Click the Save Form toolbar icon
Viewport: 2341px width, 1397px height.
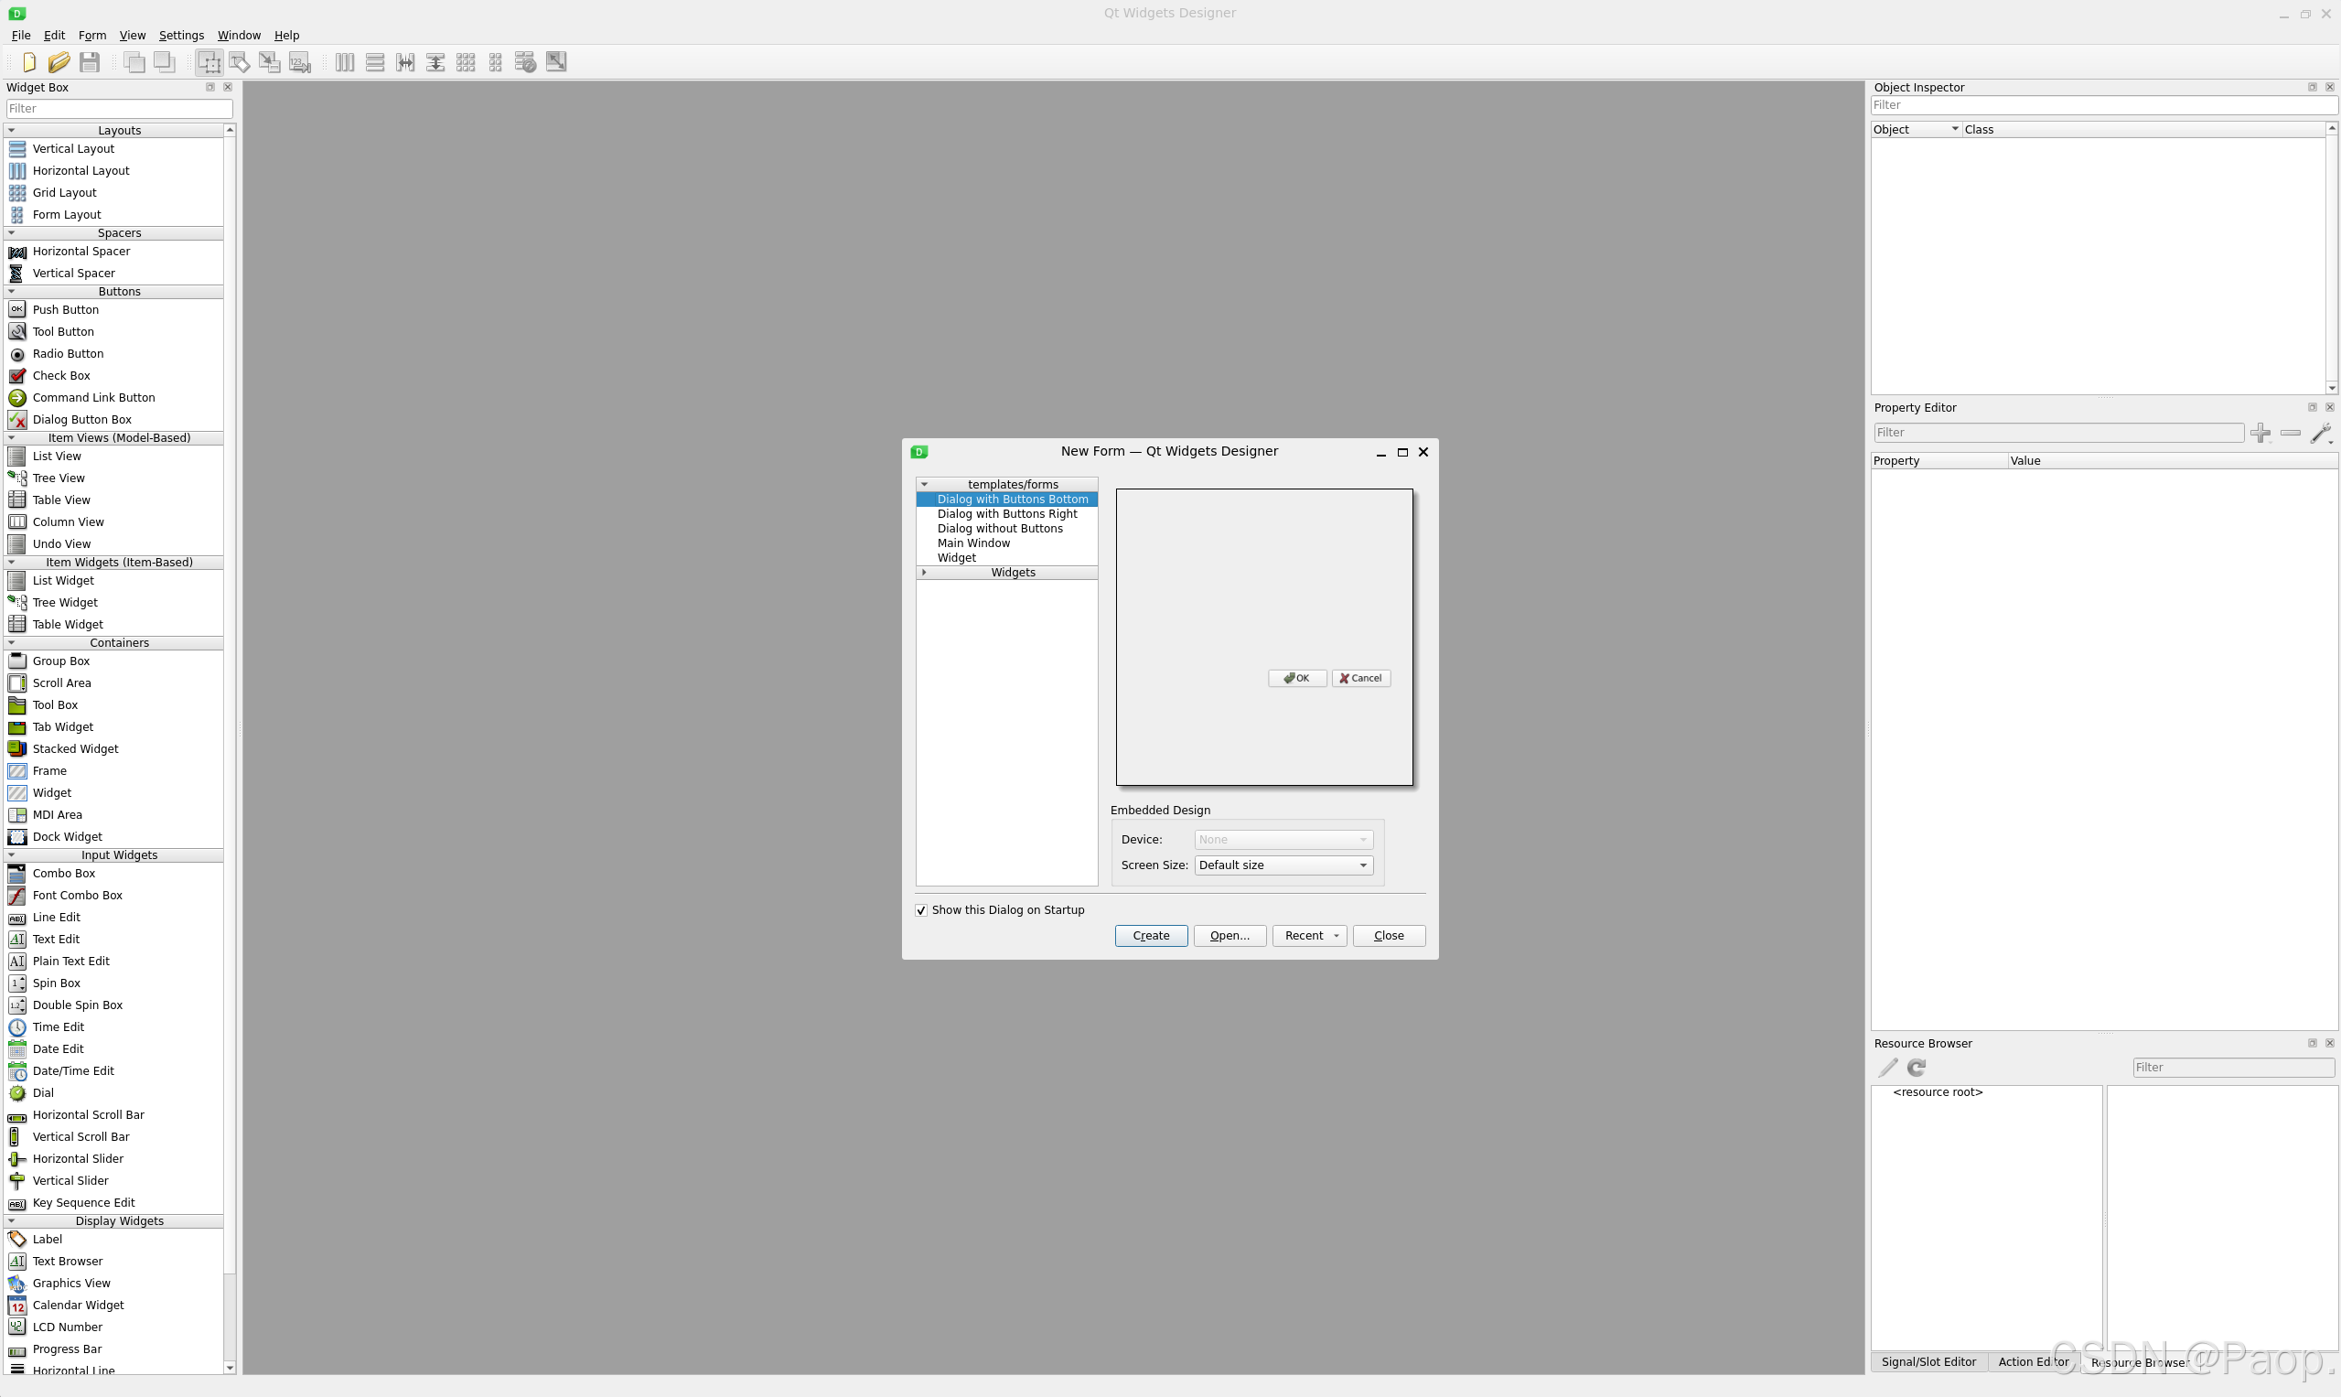coord(90,62)
